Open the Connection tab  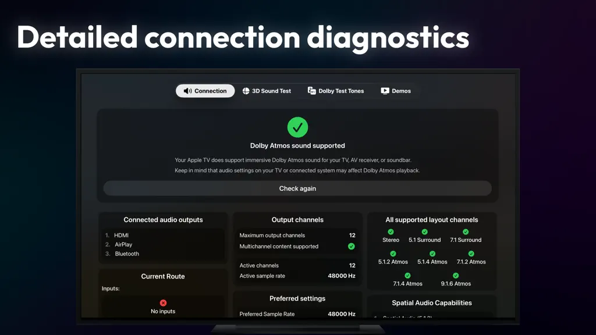pos(205,91)
